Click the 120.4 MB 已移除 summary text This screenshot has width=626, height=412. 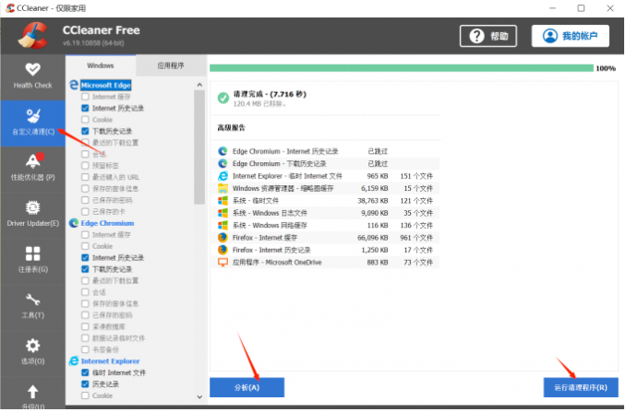[259, 104]
